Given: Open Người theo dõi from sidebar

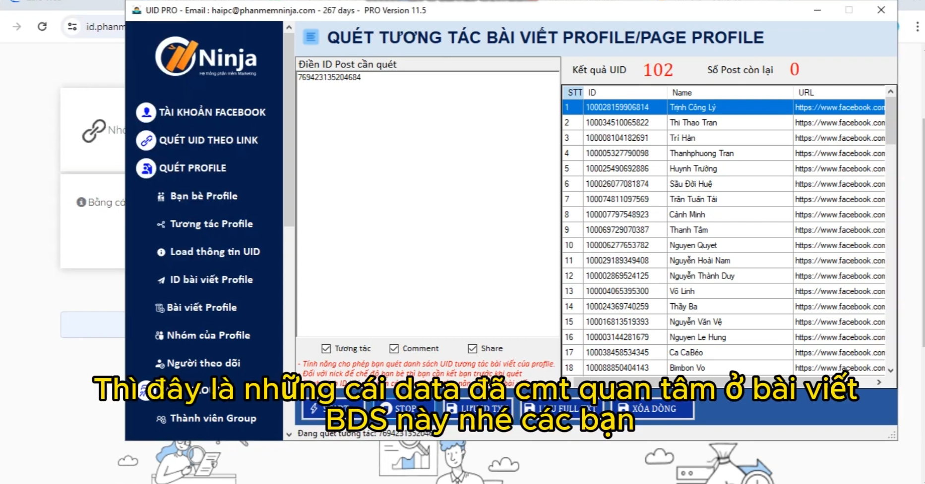Looking at the screenshot, I should pyautogui.click(x=203, y=363).
